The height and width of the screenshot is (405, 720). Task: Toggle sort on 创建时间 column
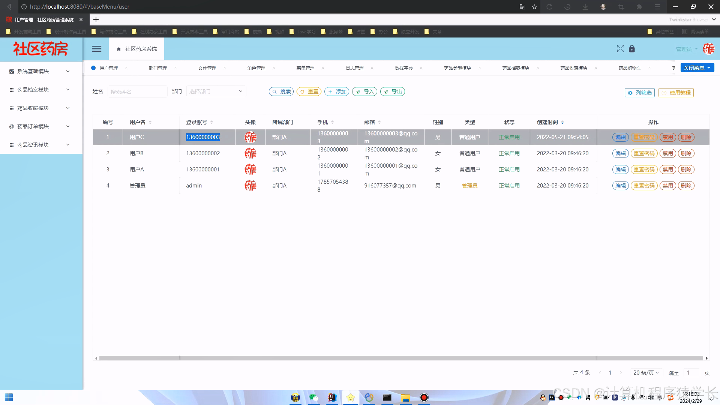562,122
